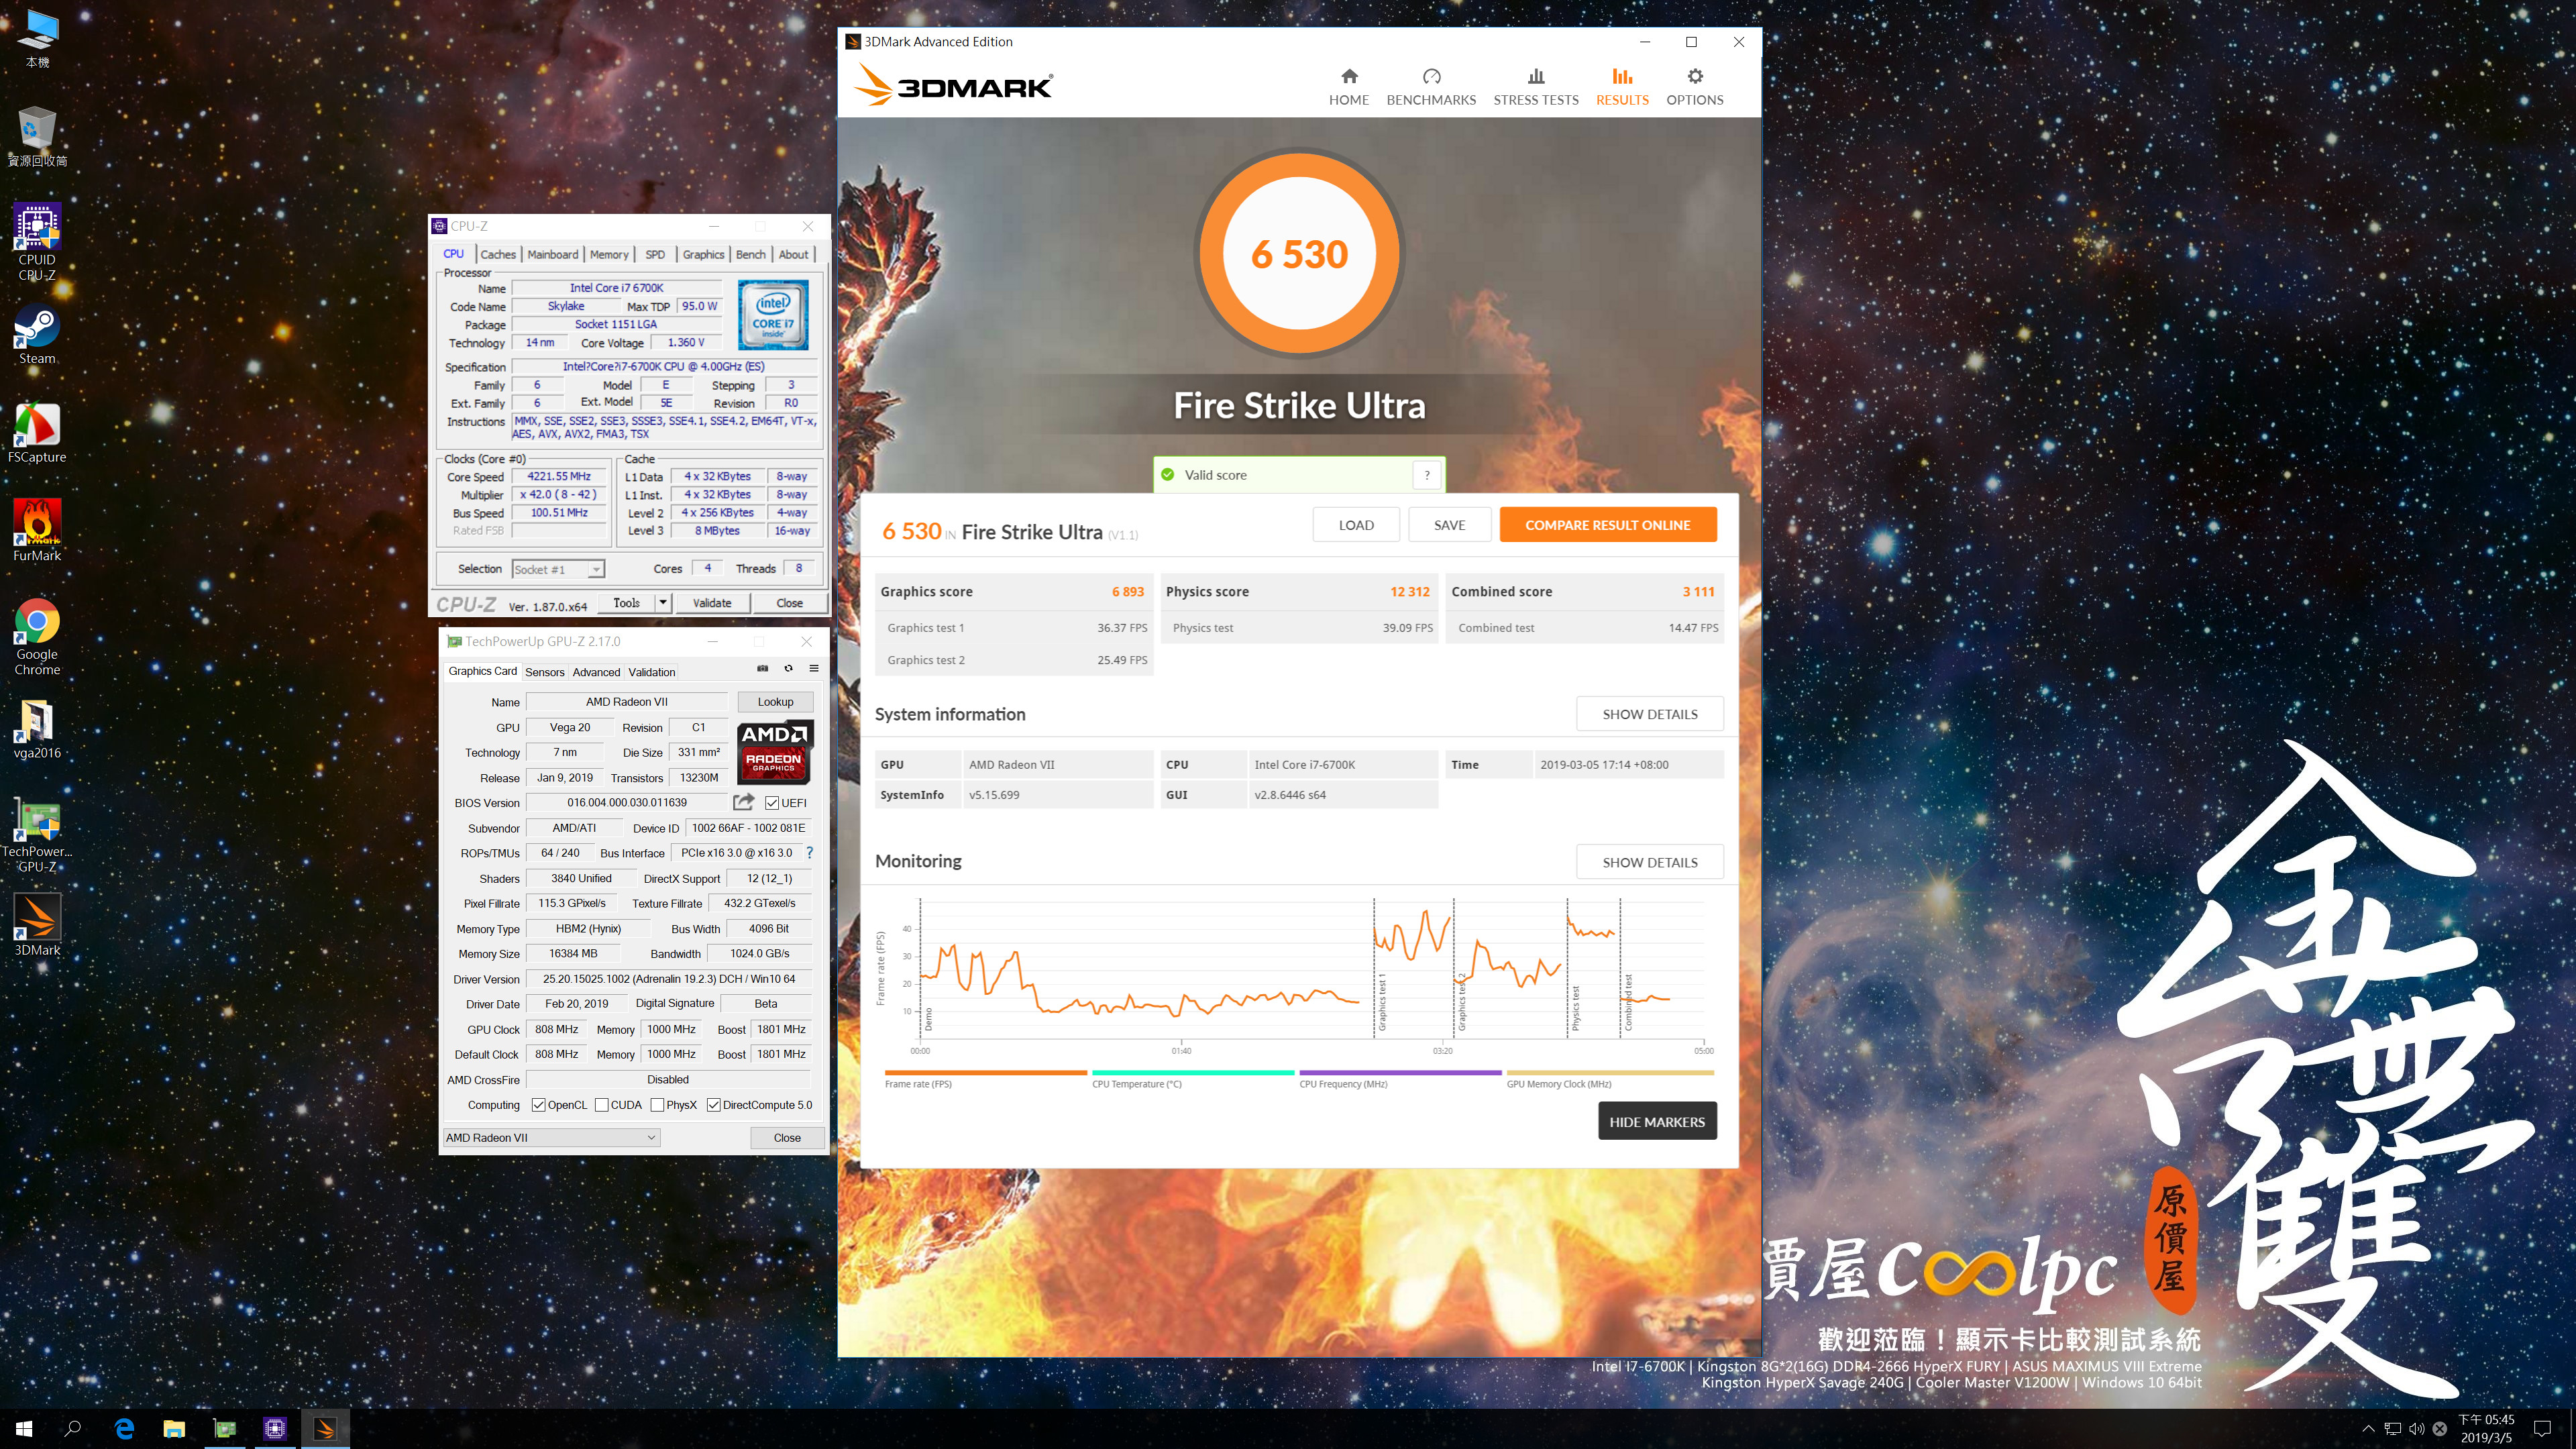This screenshot has width=2576, height=1449.
Task: Toggle the OpenCL checkbox
Action: coord(539,1105)
